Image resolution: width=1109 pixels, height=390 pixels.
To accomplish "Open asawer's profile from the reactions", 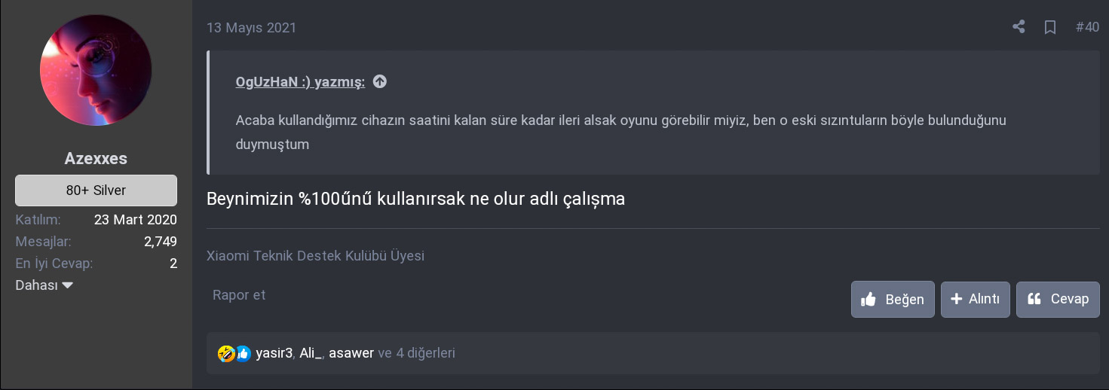I will click(x=351, y=353).
